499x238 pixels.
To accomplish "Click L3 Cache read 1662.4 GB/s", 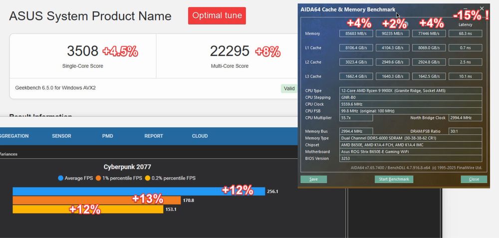I will pyautogui.click(x=356, y=76).
